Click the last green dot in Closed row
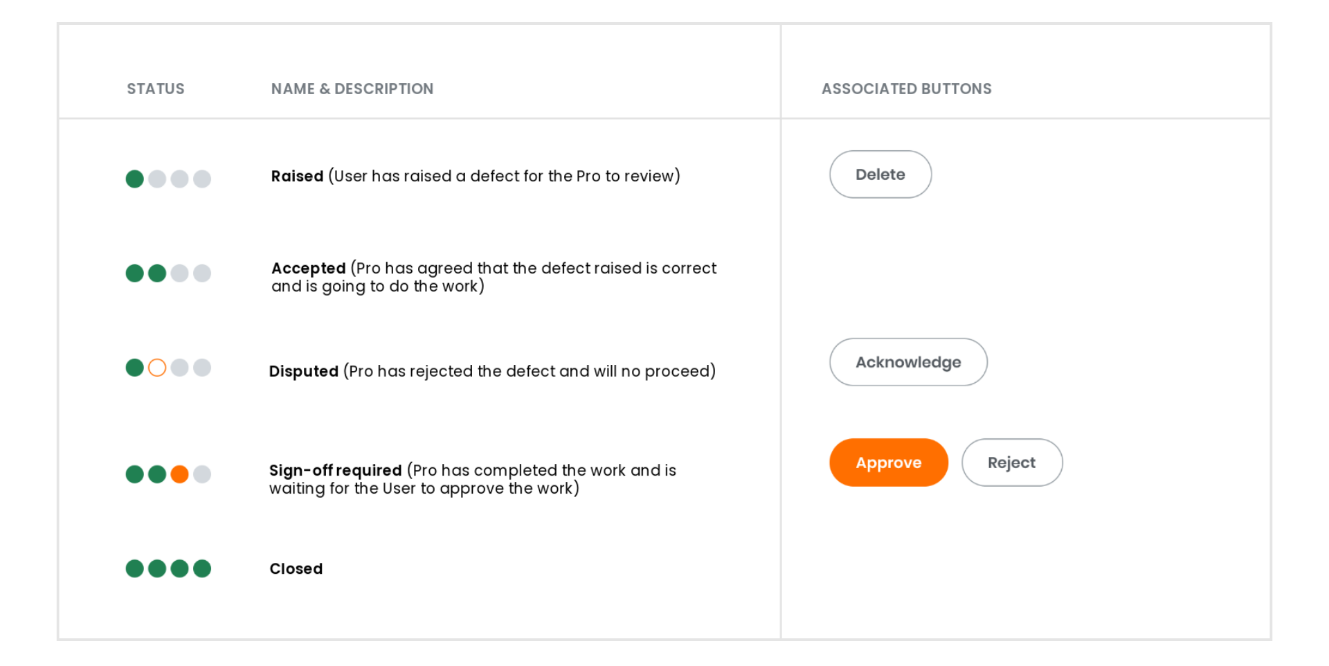This screenshot has width=1329, height=666. [x=202, y=568]
